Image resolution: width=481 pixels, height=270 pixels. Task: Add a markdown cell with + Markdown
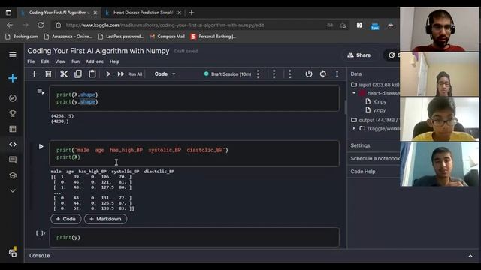(x=105, y=219)
